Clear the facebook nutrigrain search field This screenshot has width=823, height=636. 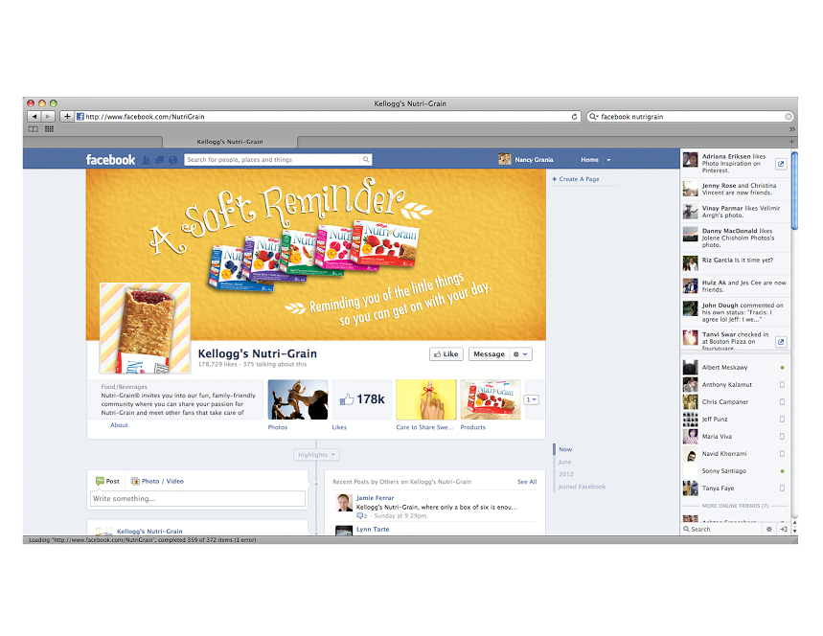788,117
